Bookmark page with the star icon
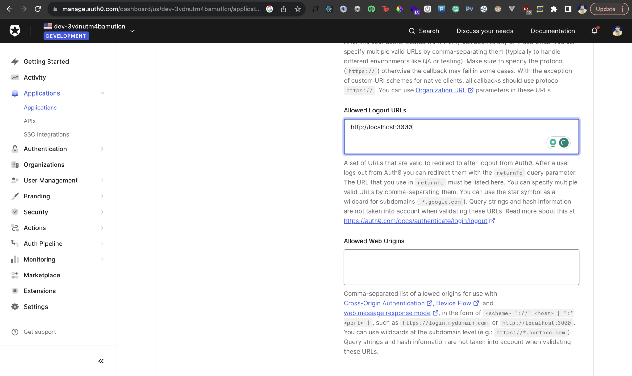Image resolution: width=632 pixels, height=376 pixels. pos(297,9)
